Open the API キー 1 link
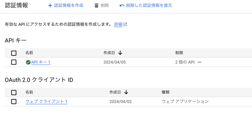The image size is (252, 115). (x=41, y=62)
